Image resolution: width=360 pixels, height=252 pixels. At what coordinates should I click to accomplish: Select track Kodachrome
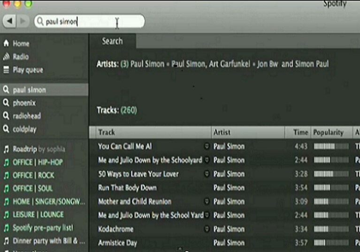[x=116, y=229]
